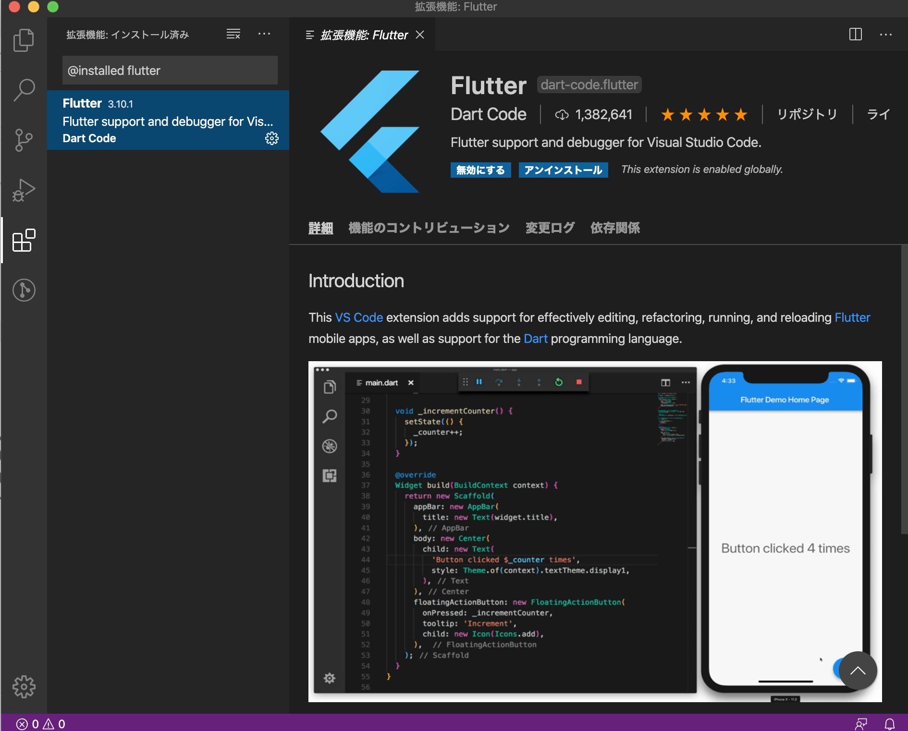
Task: Open the Dart link in introduction text
Action: pyautogui.click(x=536, y=339)
